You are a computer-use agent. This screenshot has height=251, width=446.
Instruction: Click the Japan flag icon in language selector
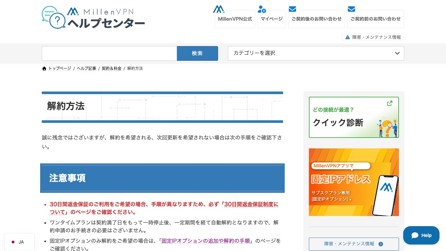click(13, 242)
